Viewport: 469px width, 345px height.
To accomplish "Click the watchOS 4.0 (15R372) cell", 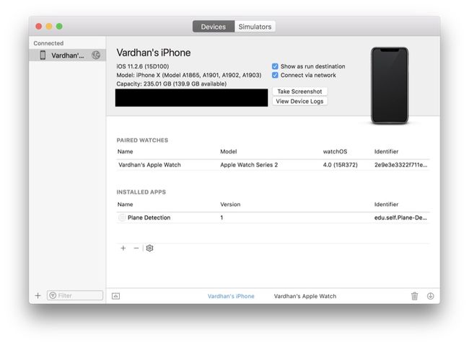I will (340, 165).
